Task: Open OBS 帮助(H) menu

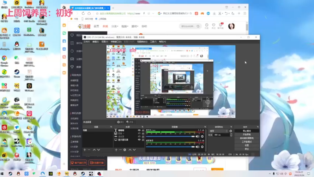Action: (162, 42)
